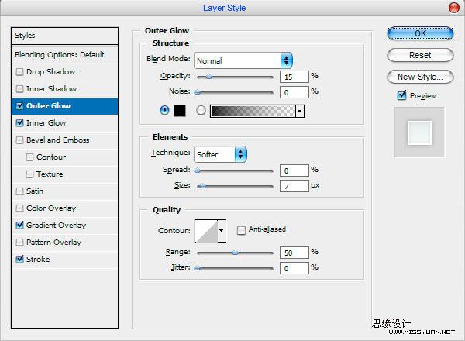Open Blending Options: Default
Viewport: 465px width, 341px height.
point(64,55)
